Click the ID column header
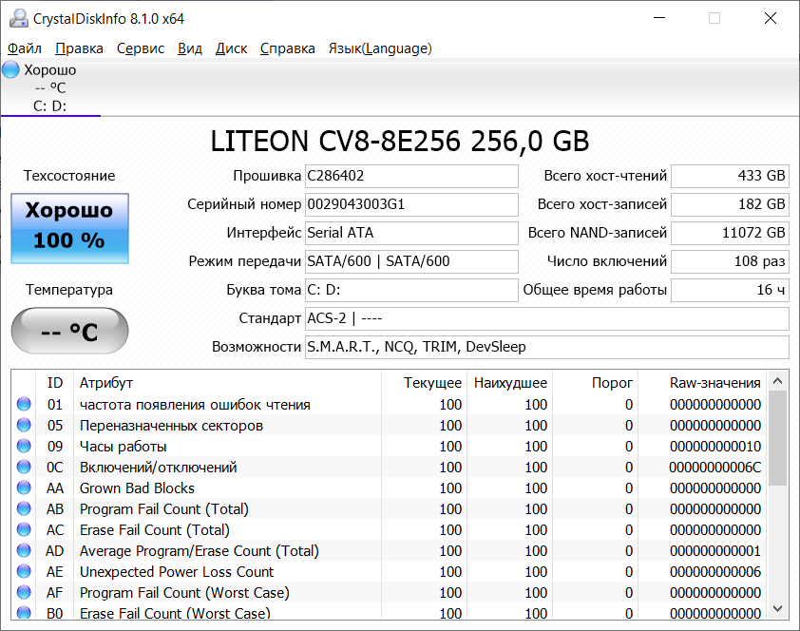 (x=54, y=383)
